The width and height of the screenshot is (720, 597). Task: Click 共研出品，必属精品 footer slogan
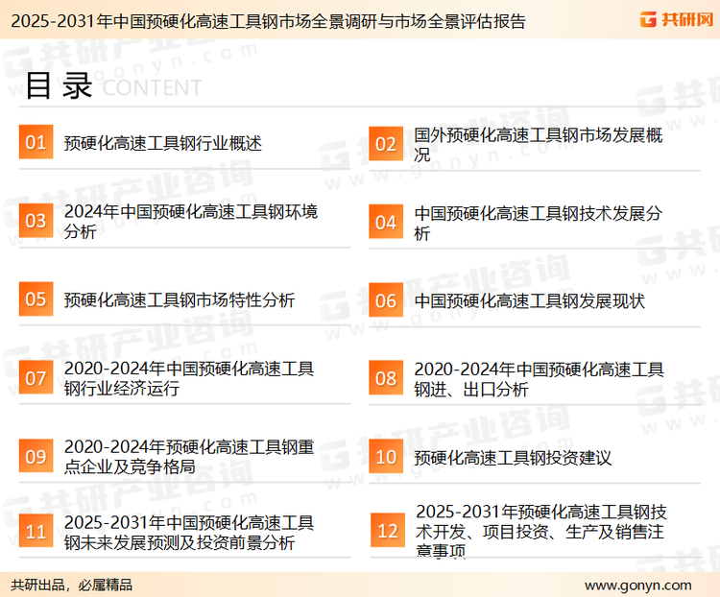point(72,585)
